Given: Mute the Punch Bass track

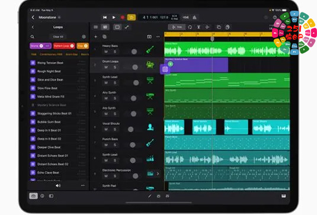Looking at the screenshot, I should pyautogui.click(x=106, y=145).
